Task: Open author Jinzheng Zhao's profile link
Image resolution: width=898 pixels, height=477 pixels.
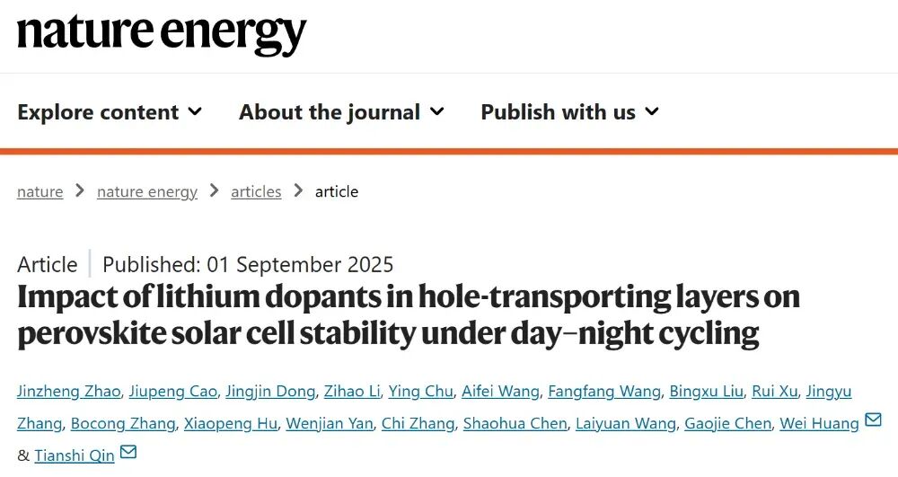Action: click(x=69, y=391)
